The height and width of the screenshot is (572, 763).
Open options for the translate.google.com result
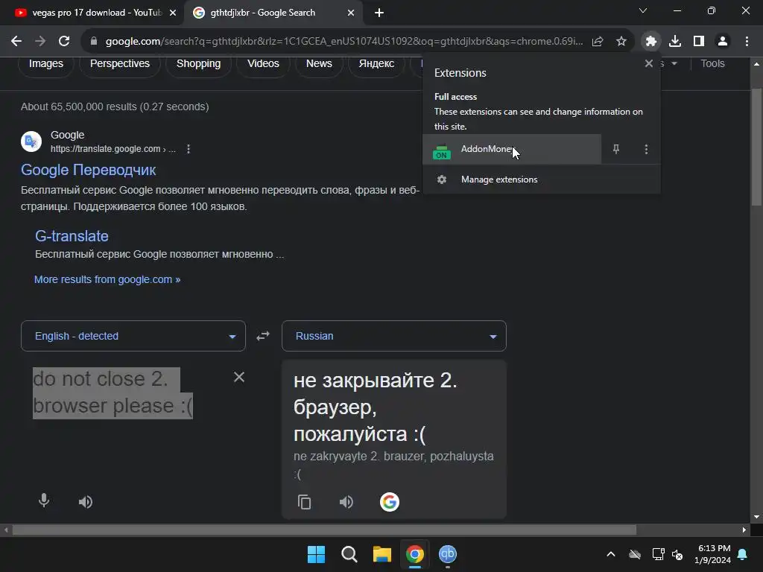(189, 149)
